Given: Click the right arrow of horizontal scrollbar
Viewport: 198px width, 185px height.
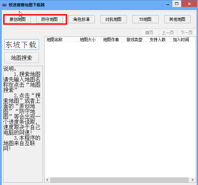Looking at the screenshot, I should click(x=192, y=180).
